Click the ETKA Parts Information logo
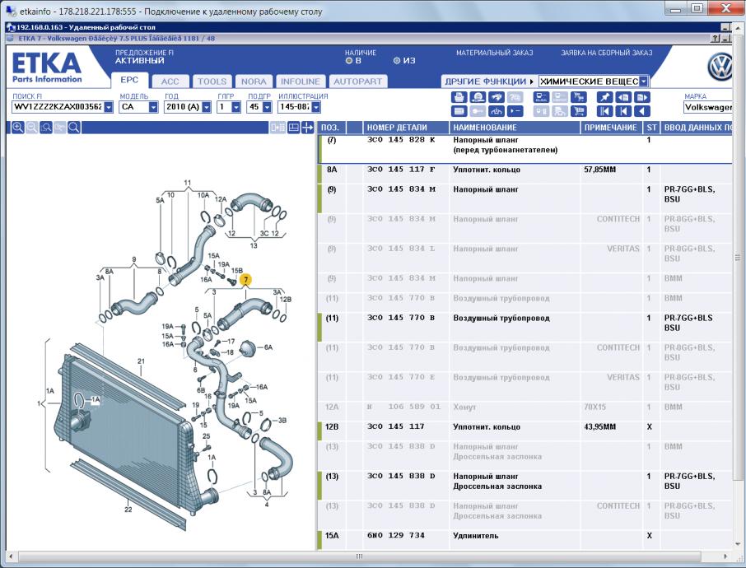Viewport: 746px width, 568px height. coord(47,67)
